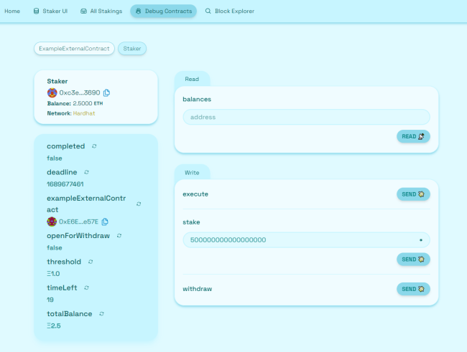Click the stake value input field
467x352 pixels.
pos(307,240)
